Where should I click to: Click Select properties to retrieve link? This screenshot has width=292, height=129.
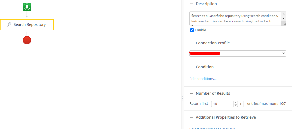click(x=212, y=128)
